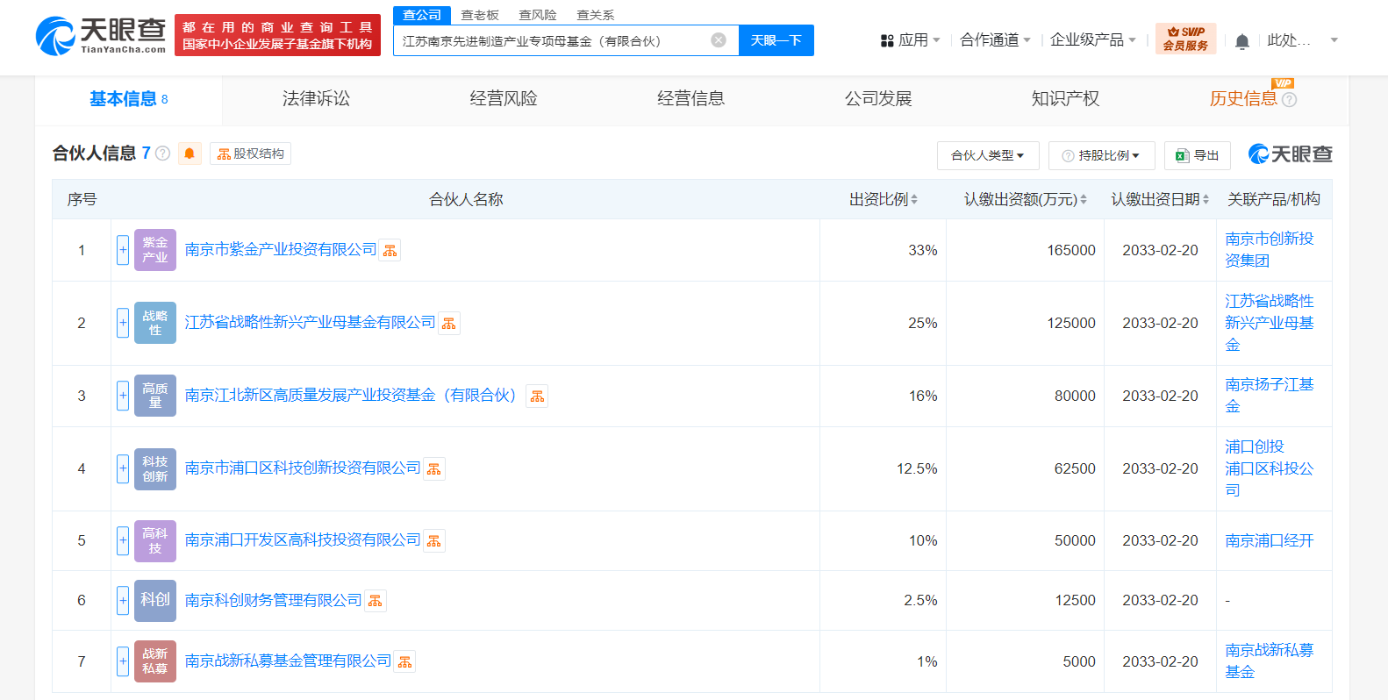The image size is (1388, 700).
Task: Open related link 浦口创投
Action: 1255,446
